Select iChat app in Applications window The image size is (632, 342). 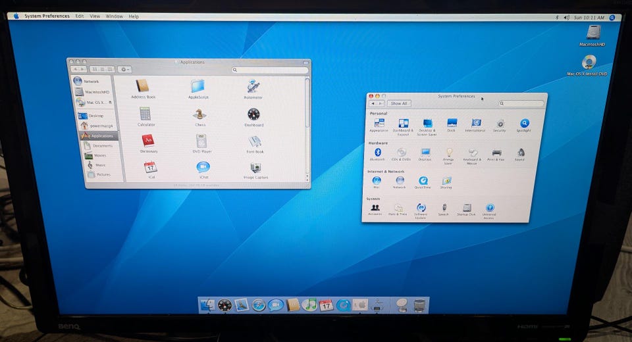203,170
